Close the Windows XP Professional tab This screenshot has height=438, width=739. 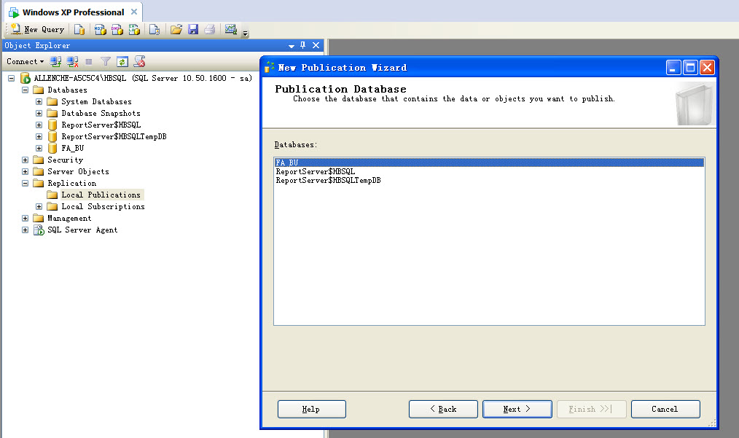click(x=134, y=12)
